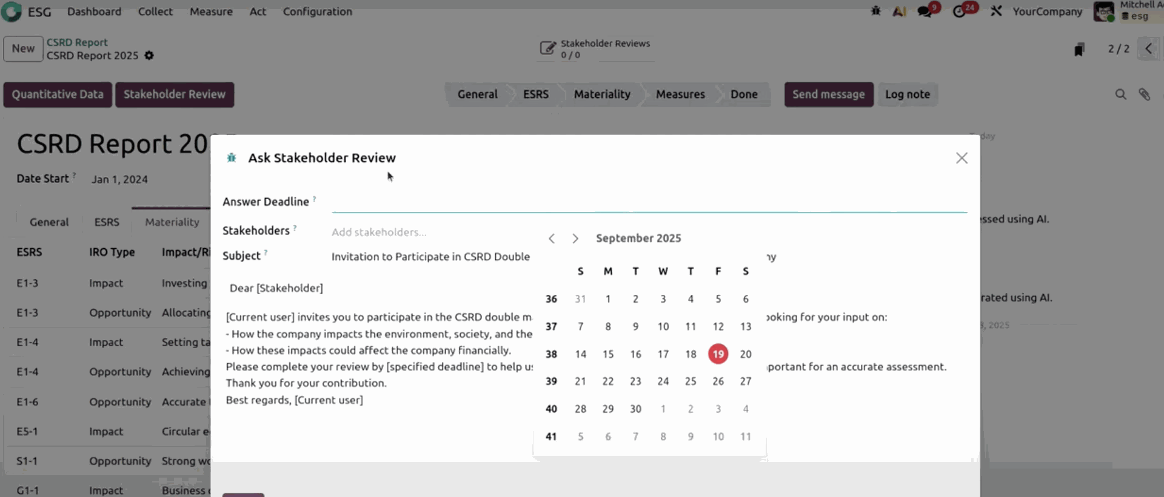Click the Quantitative Data button

[58, 94]
